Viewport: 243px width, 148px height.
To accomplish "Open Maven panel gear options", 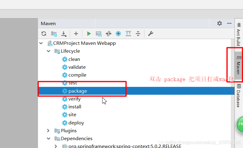I will [220, 23].
